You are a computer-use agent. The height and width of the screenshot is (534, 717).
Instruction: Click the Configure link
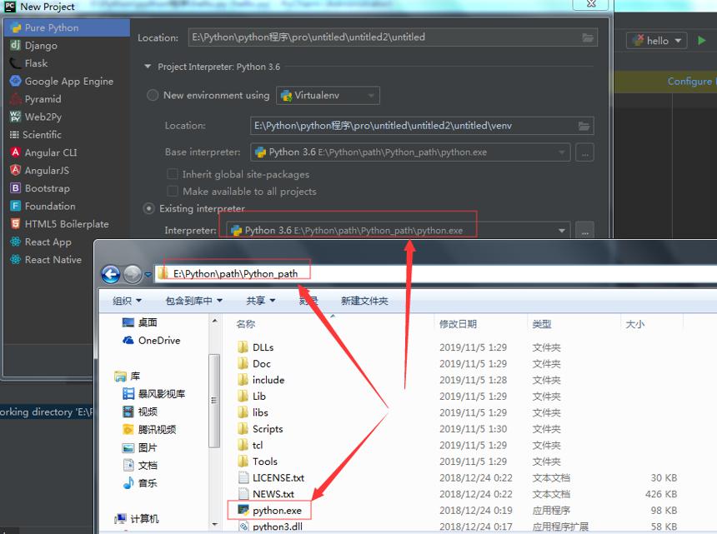pos(690,82)
